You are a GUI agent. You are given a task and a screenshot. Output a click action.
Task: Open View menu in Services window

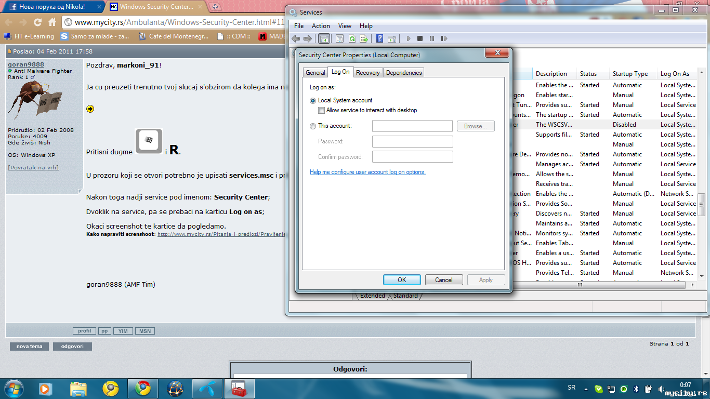(x=345, y=26)
